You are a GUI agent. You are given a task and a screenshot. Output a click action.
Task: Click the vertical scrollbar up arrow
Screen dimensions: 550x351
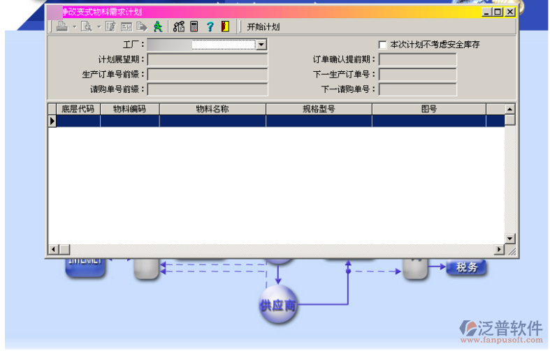(509, 109)
